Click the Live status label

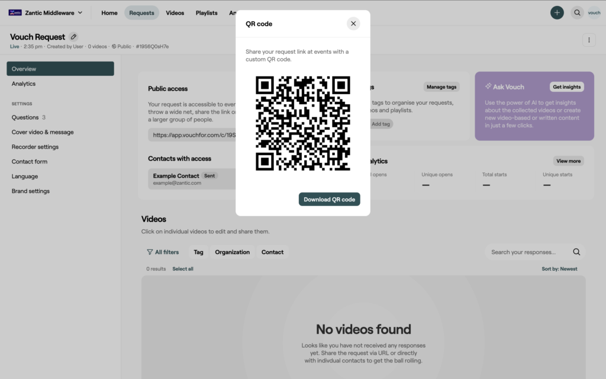click(x=14, y=46)
